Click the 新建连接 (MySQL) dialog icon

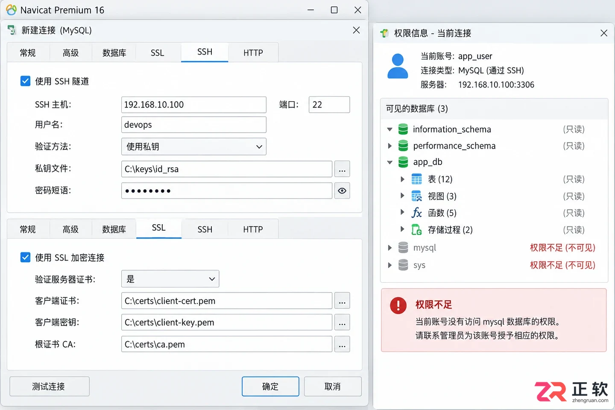12,30
